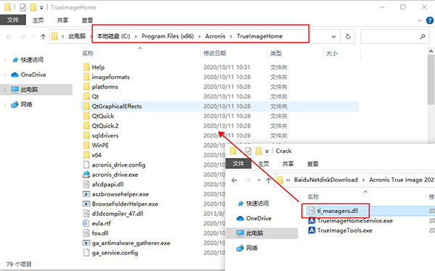Select the sqldrivers folder icon
435x271 pixels.
(86, 135)
